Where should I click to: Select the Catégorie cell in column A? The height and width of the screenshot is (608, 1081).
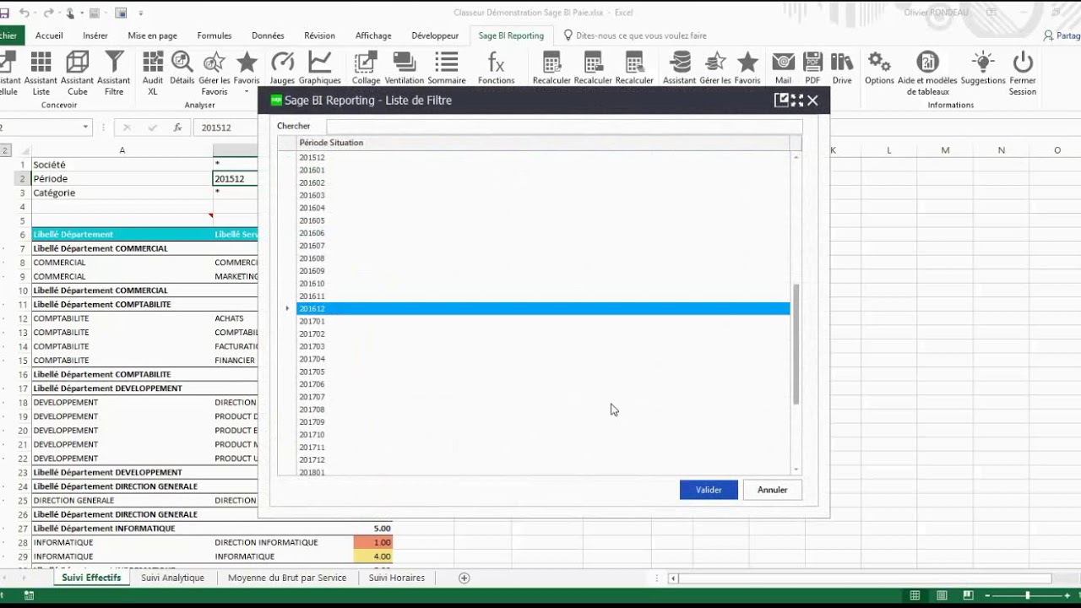(x=122, y=193)
